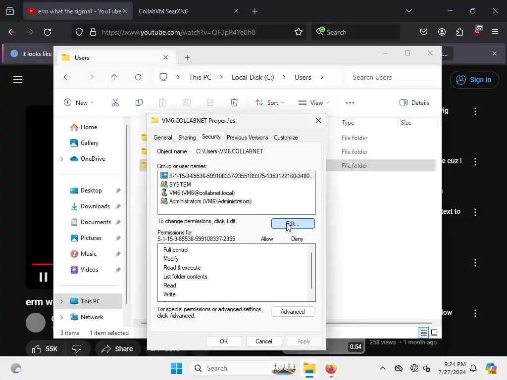Screen dimensions: 507x380
Task: Reload the Firefox page
Action: point(48,32)
